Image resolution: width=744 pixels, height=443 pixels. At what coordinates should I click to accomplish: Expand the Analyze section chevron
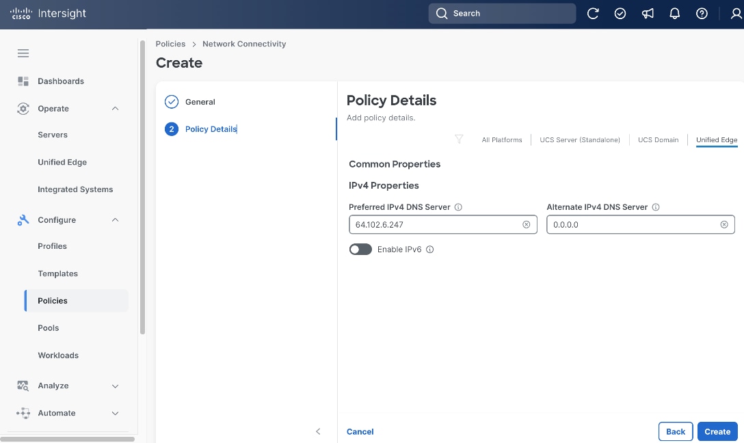(x=115, y=386)
